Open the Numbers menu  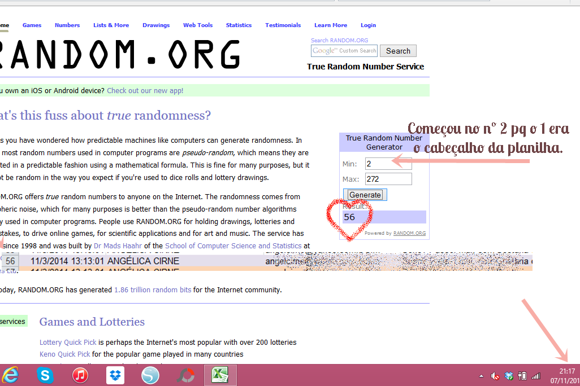(67, 25)
